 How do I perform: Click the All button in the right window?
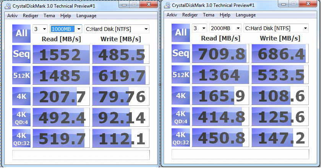[x=180, y=33]
